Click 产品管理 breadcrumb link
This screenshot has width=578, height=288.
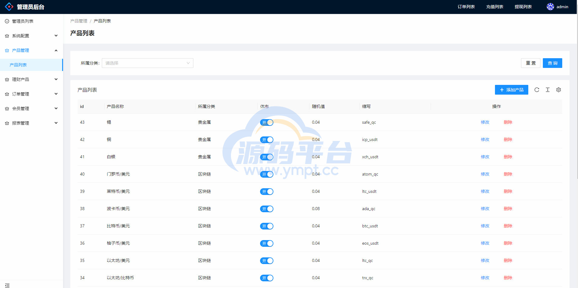click(79, 21)
